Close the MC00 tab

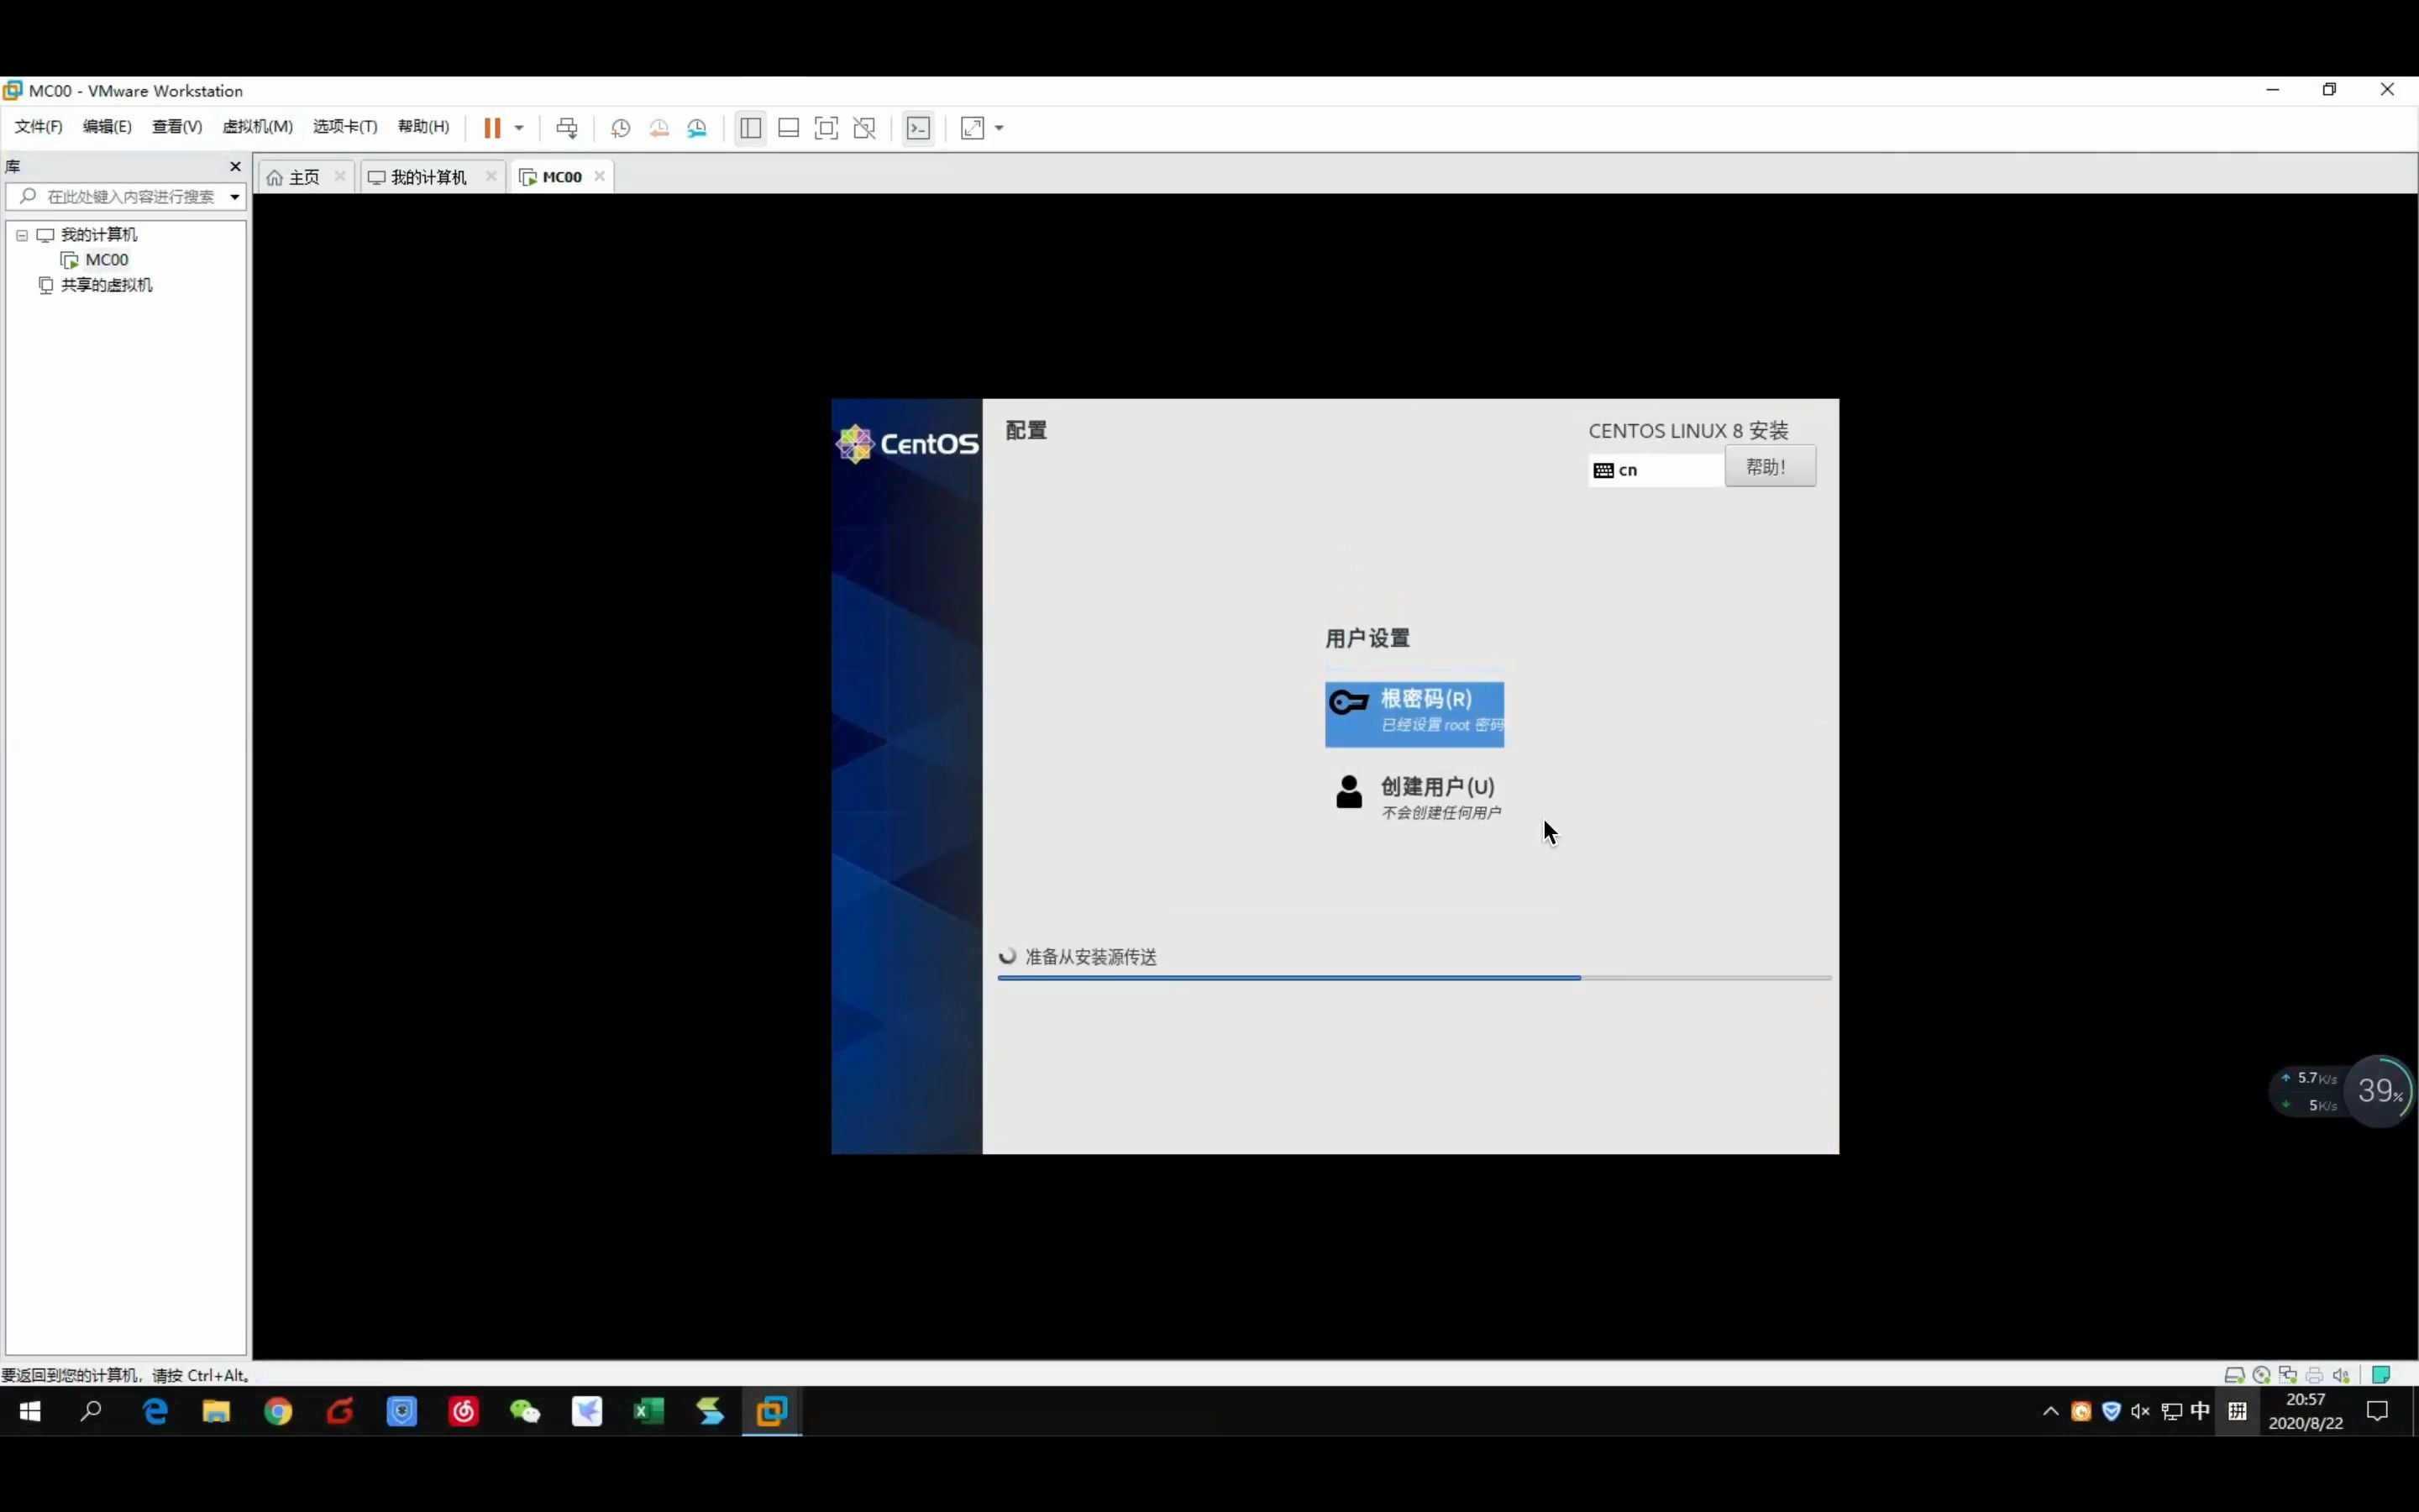coord(600,176)
